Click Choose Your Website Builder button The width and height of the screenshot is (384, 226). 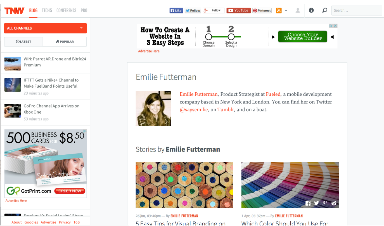pyautogui.click(x=302, y=37)
